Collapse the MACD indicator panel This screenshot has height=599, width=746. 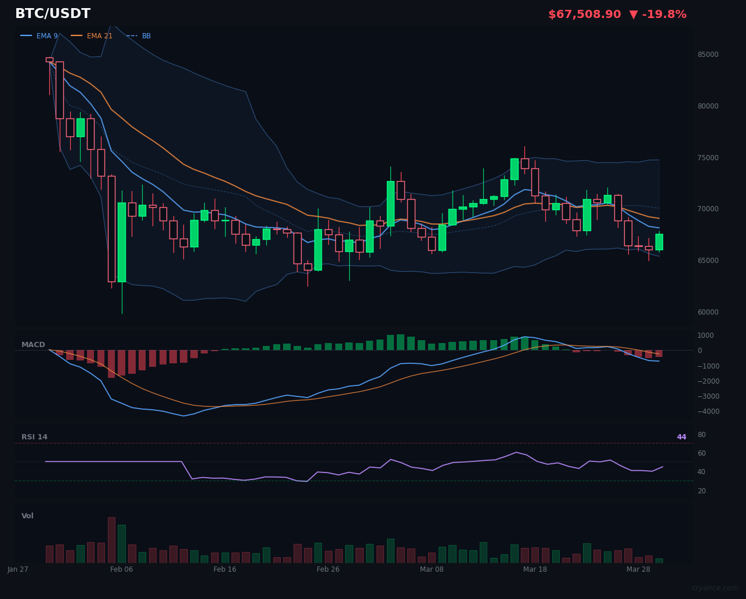[x=34, y=344]
